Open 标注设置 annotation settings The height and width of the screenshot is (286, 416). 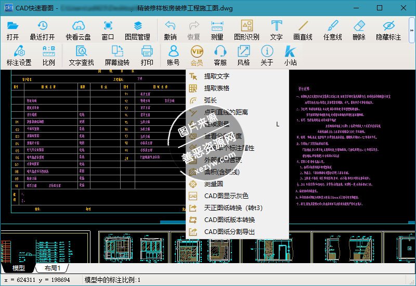pyautogui.click(x=19, y=56)
